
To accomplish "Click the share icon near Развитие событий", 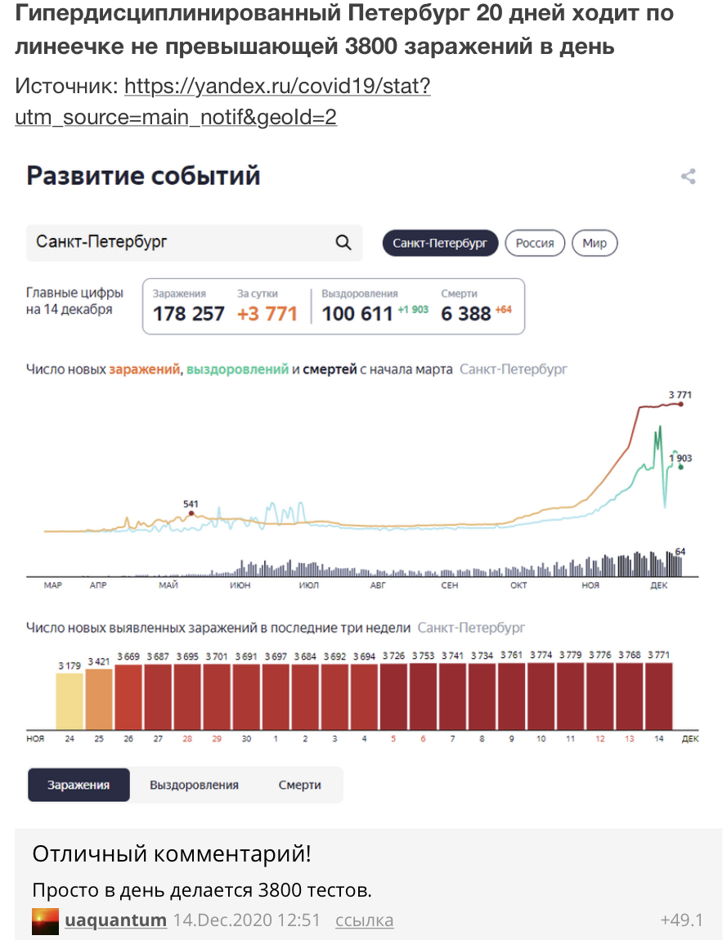I will click(x=689, y=177).
